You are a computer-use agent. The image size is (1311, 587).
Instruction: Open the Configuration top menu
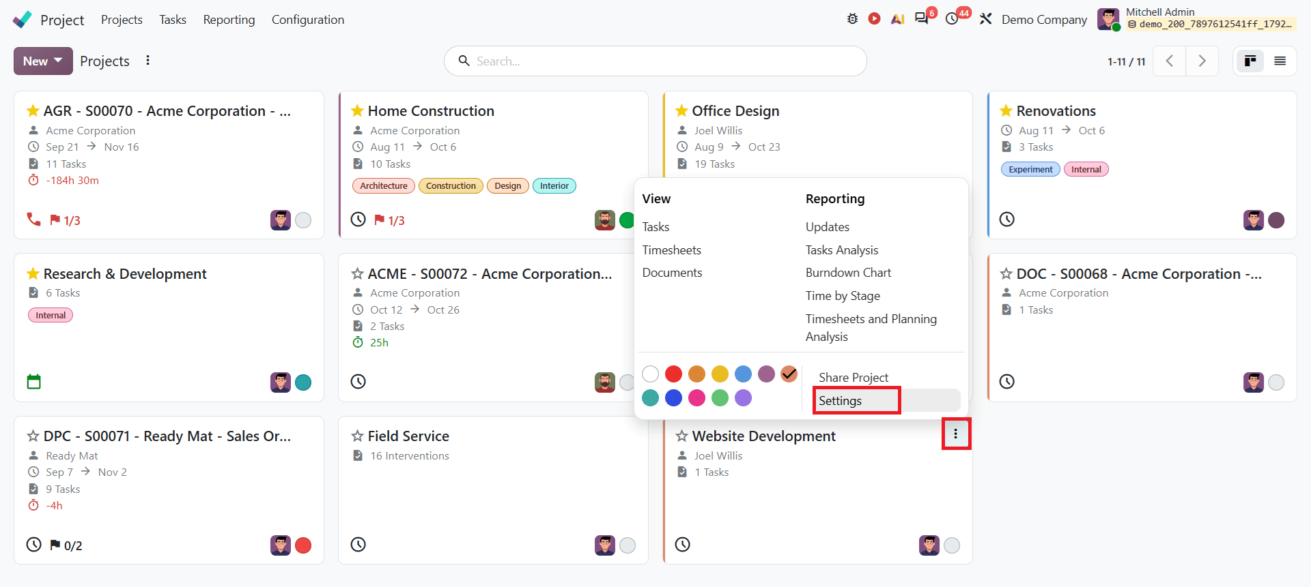coord(308,20)
